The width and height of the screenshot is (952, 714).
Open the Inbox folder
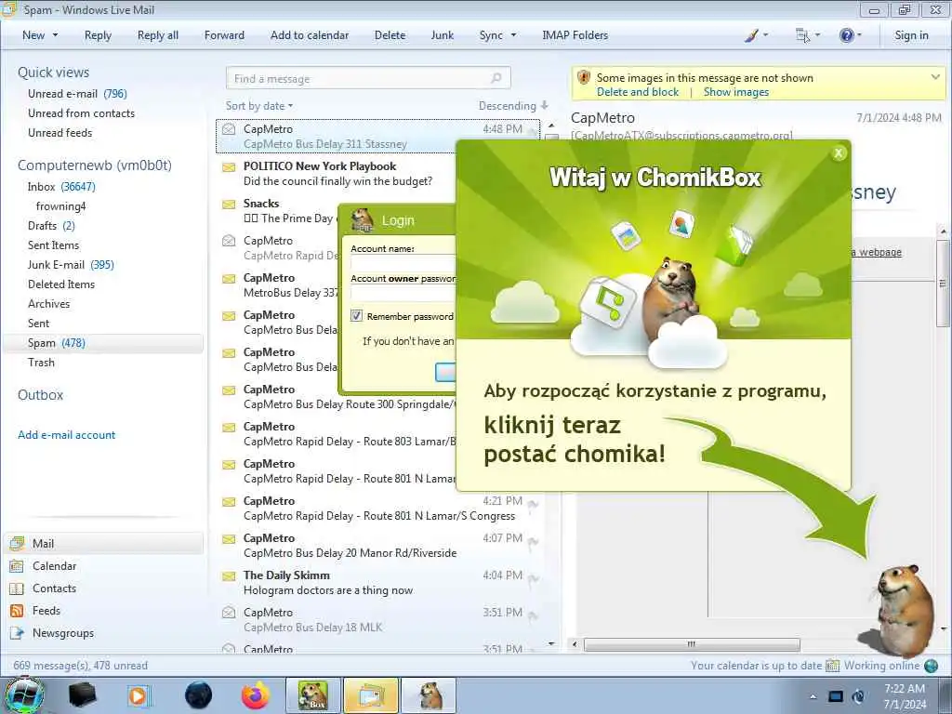(x=60, y=187)
